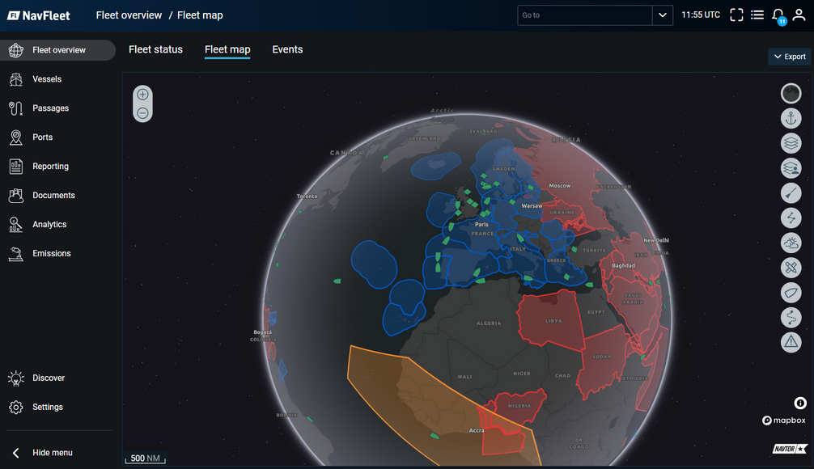Screen dimensions: 814x469
Task: Click the ALGERIA country label
Action: pyautogui.click(x=489, y=323)
